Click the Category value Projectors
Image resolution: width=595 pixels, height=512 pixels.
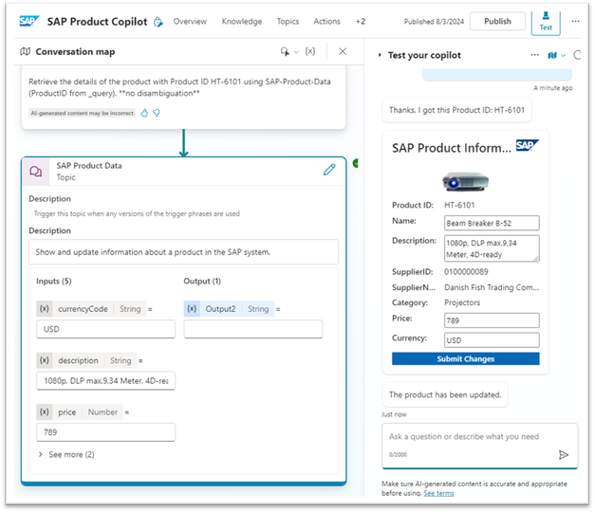[x=462, y=302]
